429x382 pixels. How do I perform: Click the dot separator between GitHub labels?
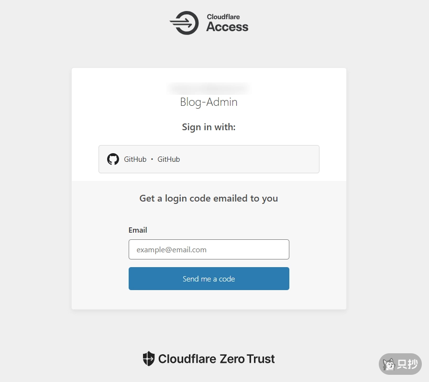152,159
